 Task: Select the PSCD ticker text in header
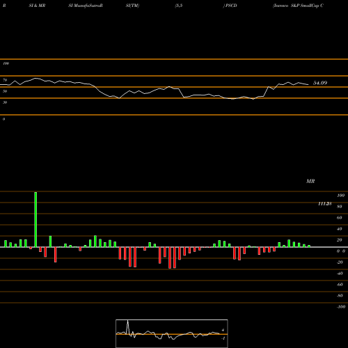(231, 6)
